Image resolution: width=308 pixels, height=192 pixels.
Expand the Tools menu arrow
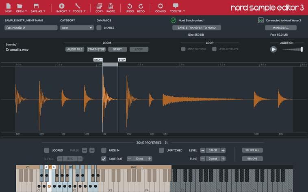click(85, 11)
